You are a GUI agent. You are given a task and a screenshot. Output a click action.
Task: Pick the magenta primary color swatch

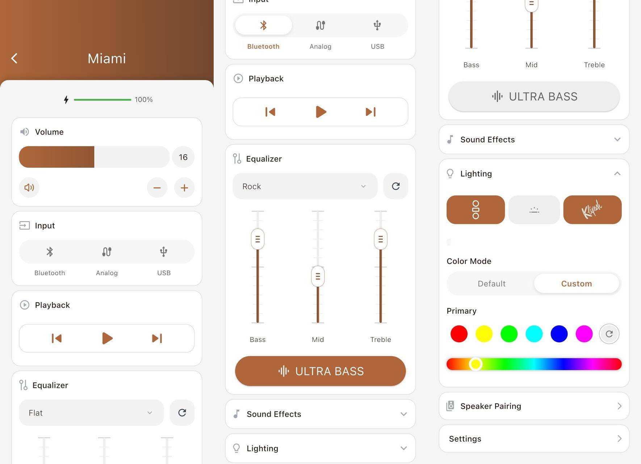584,334
